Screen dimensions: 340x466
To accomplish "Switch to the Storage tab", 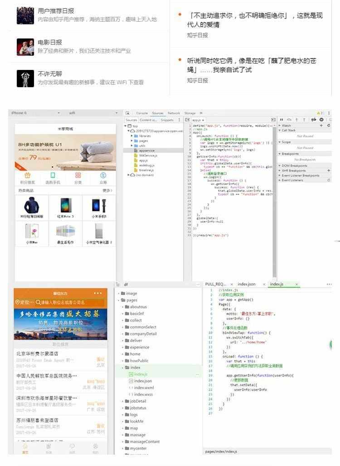I will [190, 113].
